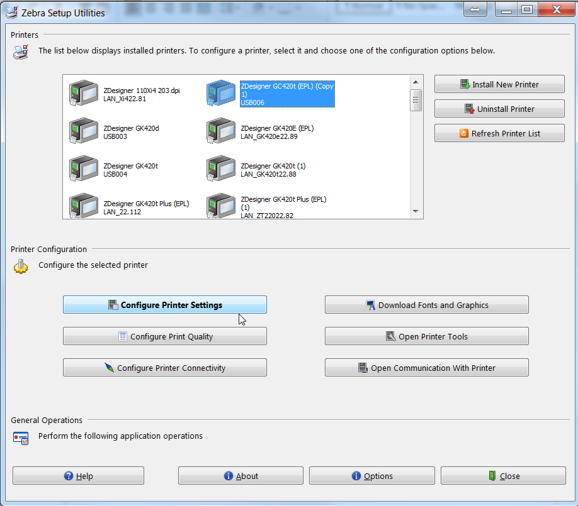
Task: Launch Open Printer Tools
Action: coord(427,336)
